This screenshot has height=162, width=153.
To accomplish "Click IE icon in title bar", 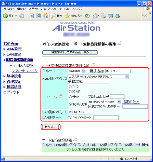I will (x=3, y=4).
